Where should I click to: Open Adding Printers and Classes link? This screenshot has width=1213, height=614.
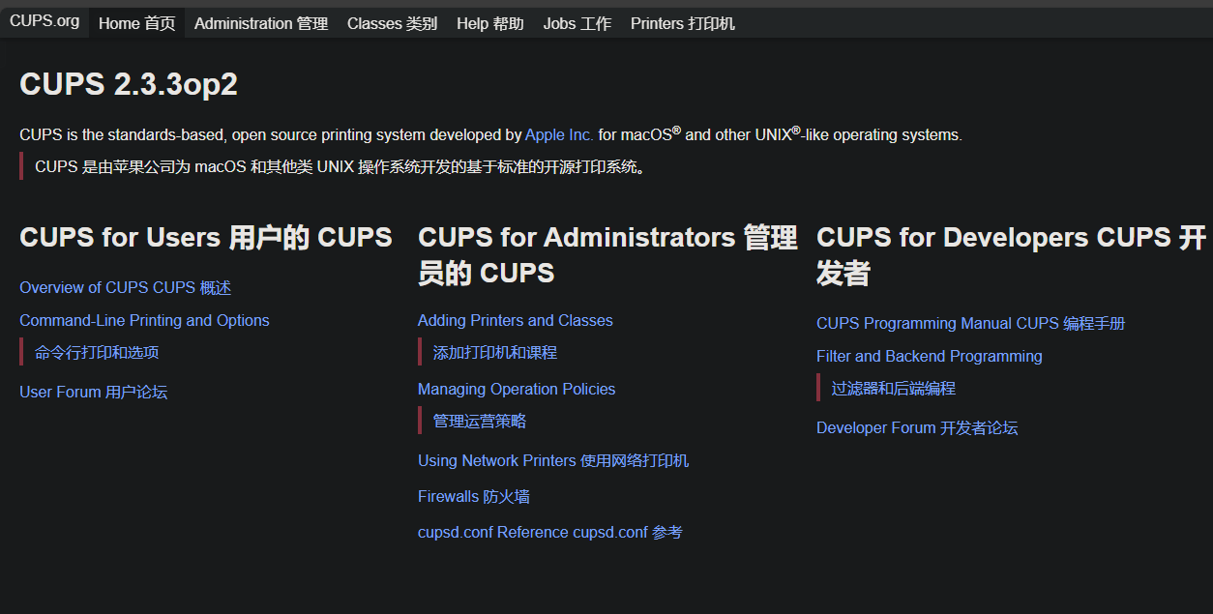pos(515,321)
